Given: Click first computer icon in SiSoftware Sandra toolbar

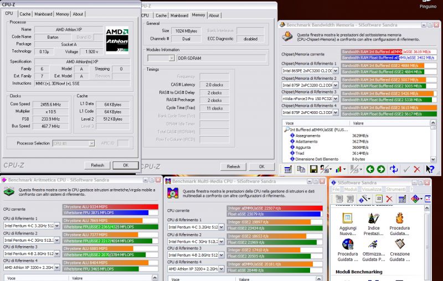Looking at the screenshot, I should [339, 199].
